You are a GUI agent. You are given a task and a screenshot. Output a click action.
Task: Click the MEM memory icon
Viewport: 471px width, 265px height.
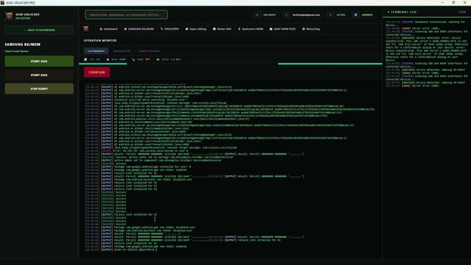pyautogui.click(x=108, y=59)
